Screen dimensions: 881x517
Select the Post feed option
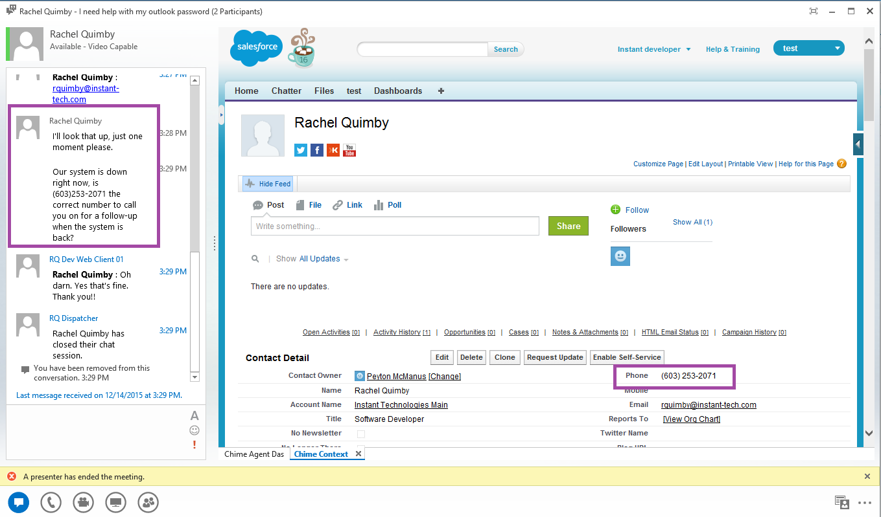point(268,205)
